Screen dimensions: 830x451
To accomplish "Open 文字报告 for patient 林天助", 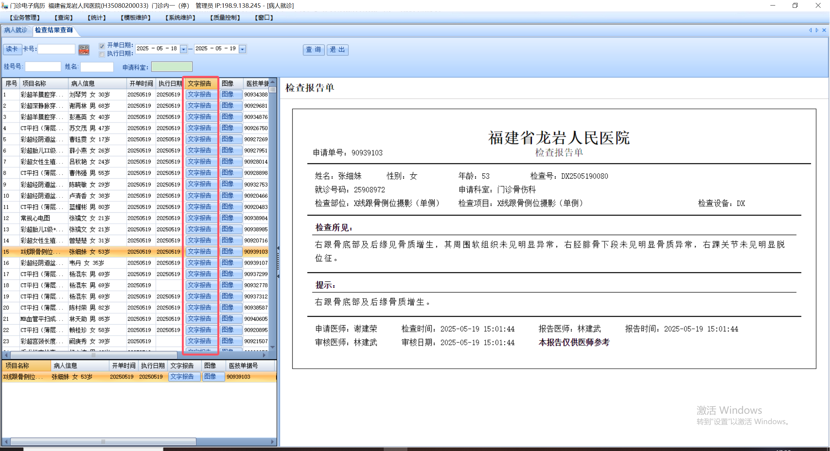I will [201, 319].
